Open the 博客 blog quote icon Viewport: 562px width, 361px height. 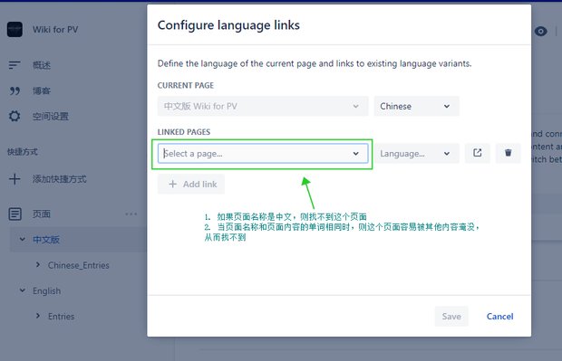click(15, 90)
